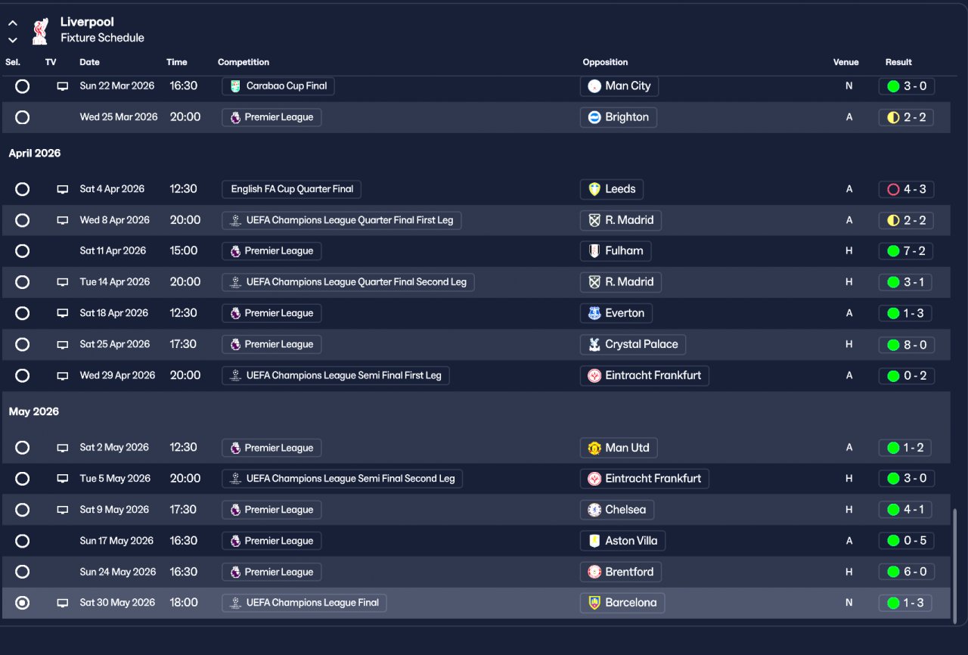This screenshot has width=968, height=655.
Task: Select the radio button for the Brighton match
Action: click(23, 117)
